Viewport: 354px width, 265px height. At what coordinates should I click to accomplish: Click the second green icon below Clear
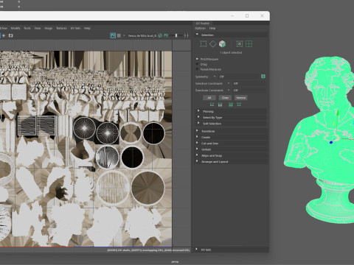coord(221,105)
